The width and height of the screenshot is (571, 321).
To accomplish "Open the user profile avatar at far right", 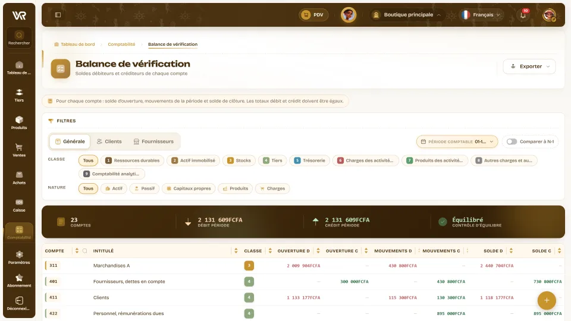I will coord(549,15).
